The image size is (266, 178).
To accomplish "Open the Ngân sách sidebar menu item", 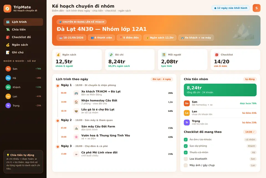I will (x=23, y=45).
